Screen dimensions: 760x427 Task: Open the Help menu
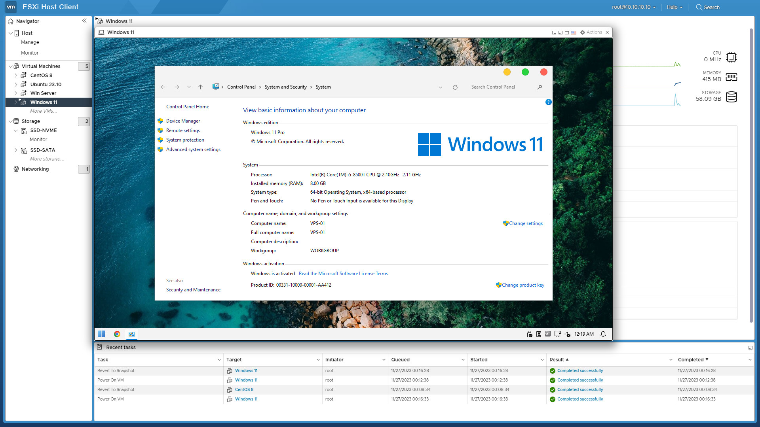(x=674, y=7)
